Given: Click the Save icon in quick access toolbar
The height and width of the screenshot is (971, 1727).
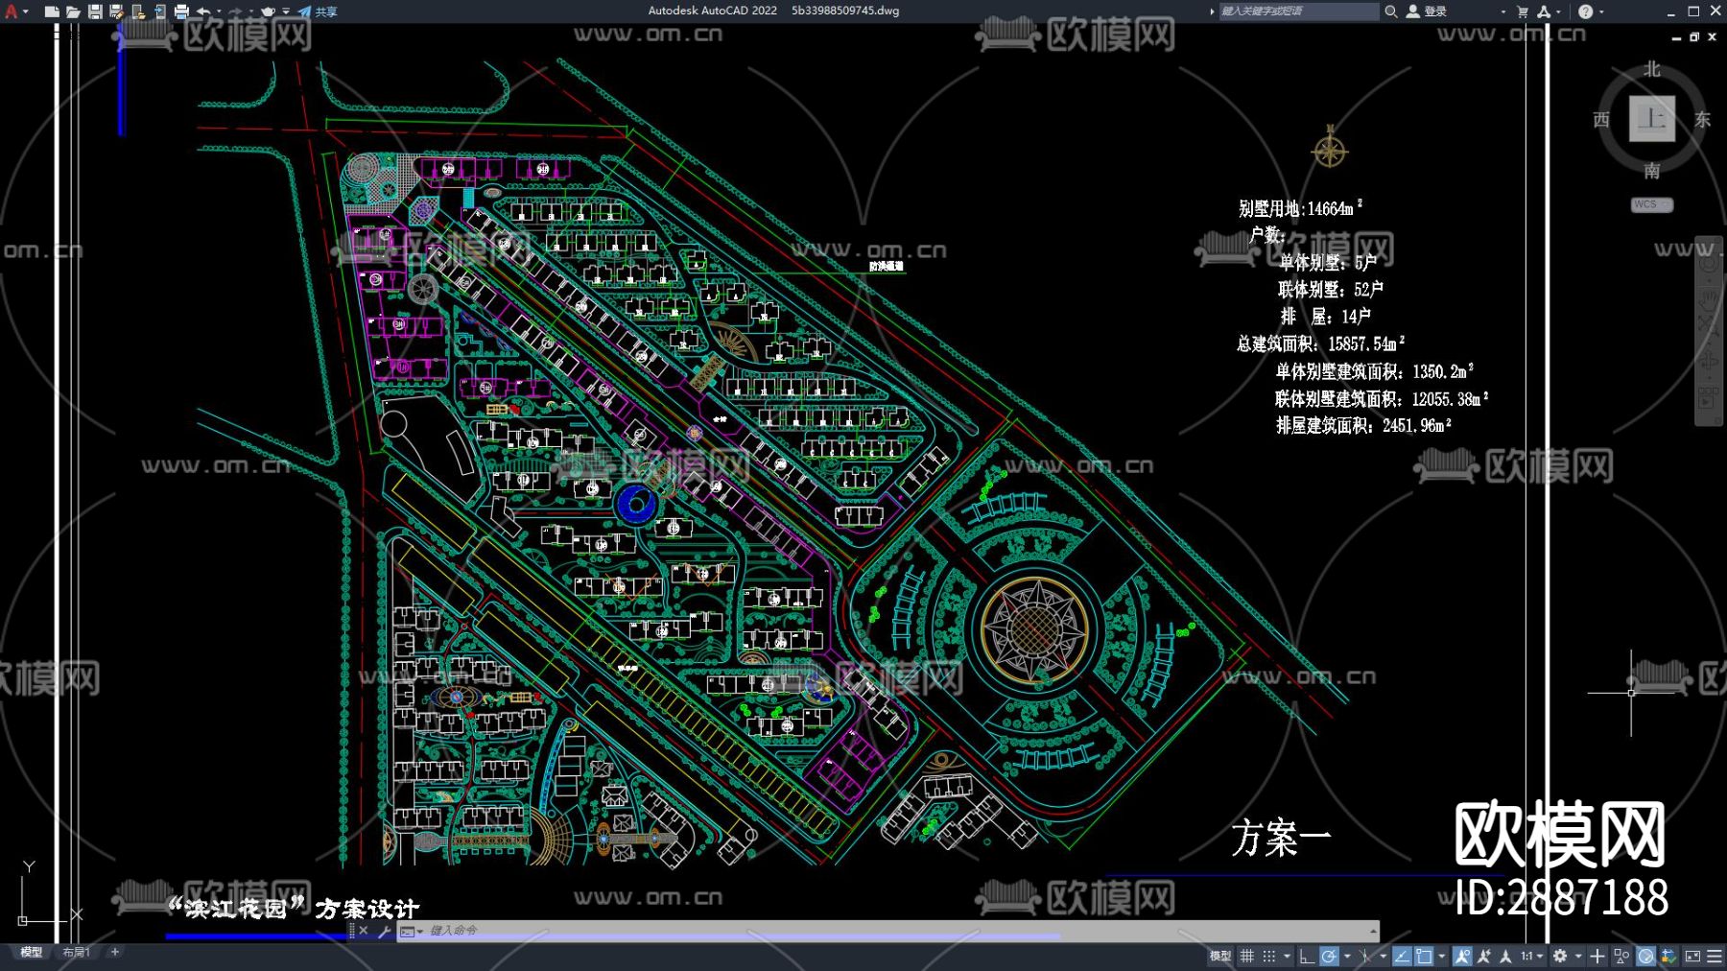Looking at the screenshot, I should coord(95,12).
